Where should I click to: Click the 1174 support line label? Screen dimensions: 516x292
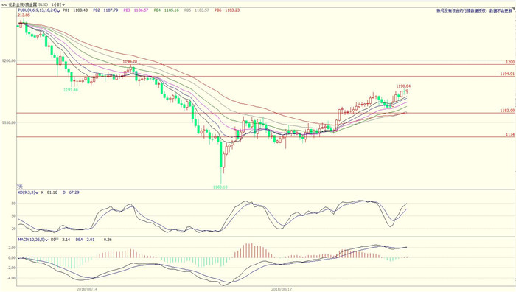(x=510, y=135)
